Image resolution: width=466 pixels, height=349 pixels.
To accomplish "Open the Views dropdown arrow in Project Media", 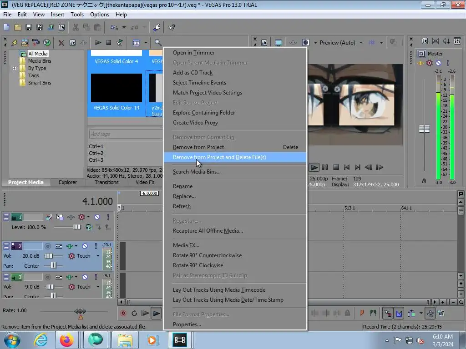I will (146, 43).
